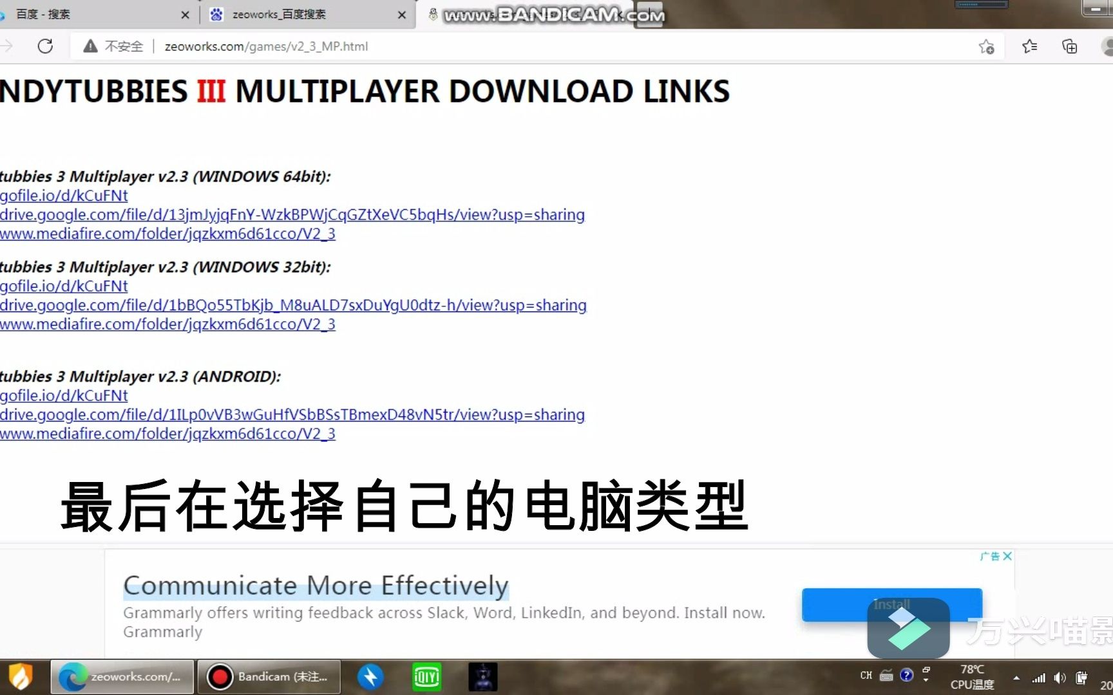
Task: Click the address bar URL zeoworks.com
Action: [x=266, y=46]
